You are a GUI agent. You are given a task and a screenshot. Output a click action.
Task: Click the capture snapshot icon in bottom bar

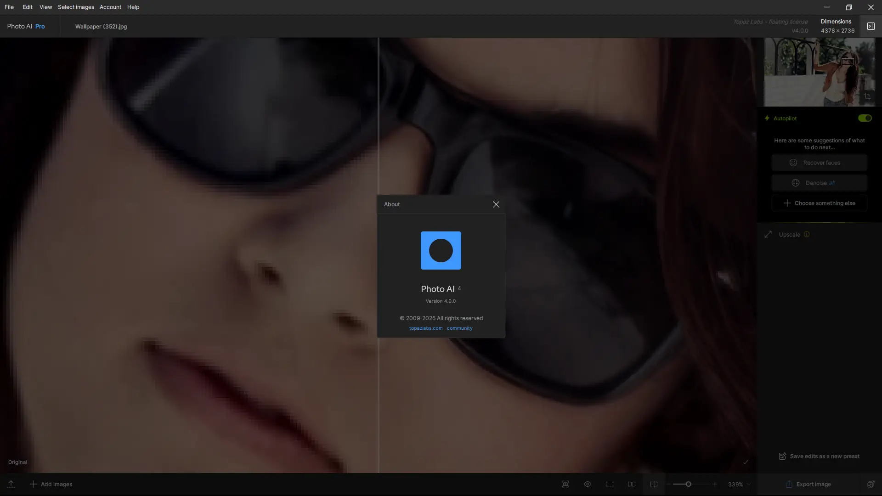point(565,484)
